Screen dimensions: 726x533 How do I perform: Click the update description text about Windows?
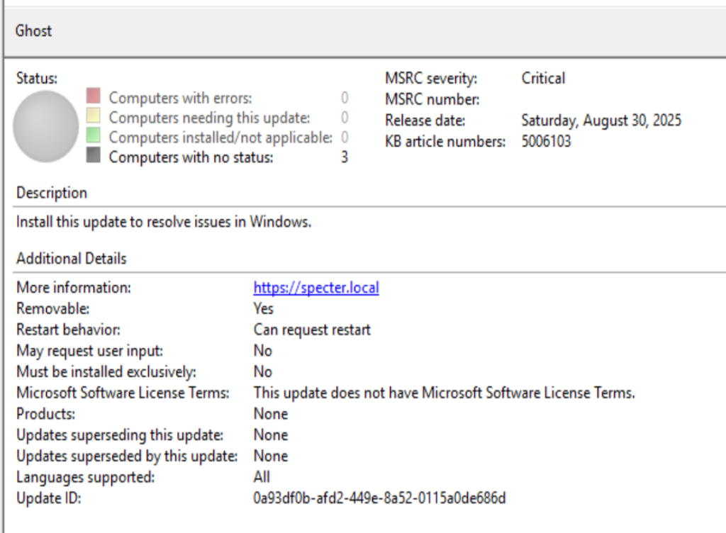coord(164,222)
